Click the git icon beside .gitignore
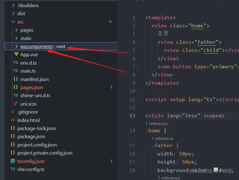 point(13,112)
